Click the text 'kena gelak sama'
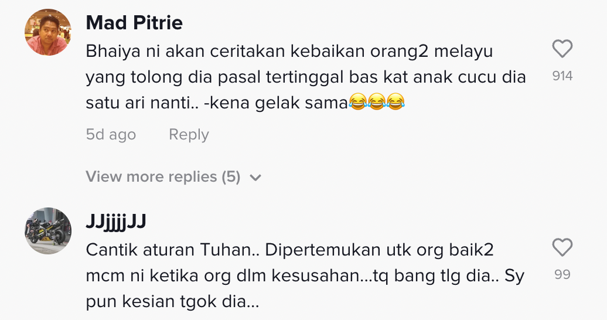 295,103
